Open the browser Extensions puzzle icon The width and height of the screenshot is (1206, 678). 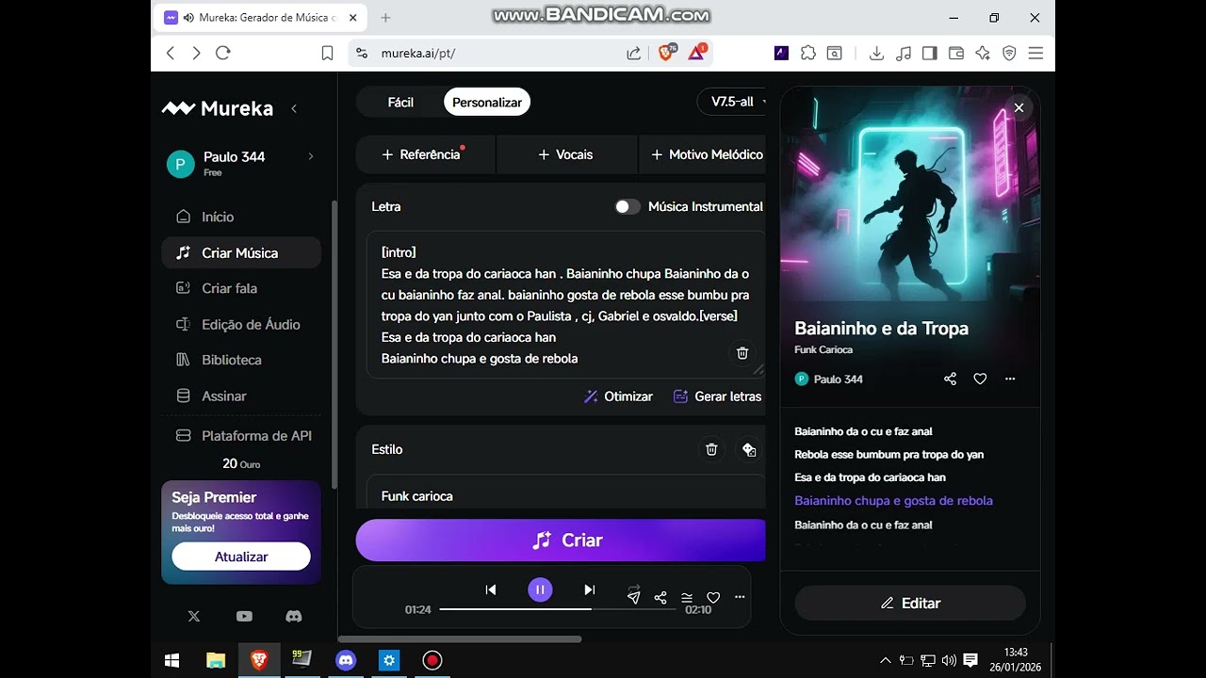pyautogui.click(x=808, y=53)
